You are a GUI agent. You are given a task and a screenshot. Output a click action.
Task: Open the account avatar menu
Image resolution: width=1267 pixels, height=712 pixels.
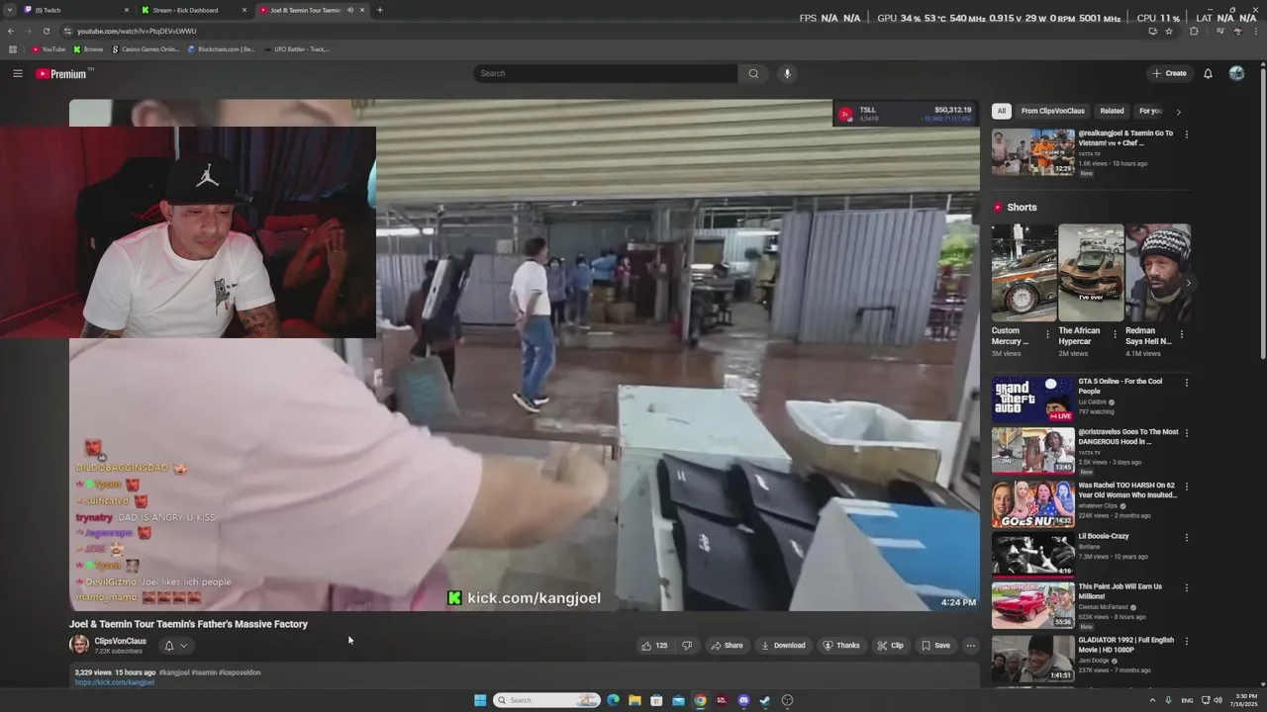click(1236, 73)
